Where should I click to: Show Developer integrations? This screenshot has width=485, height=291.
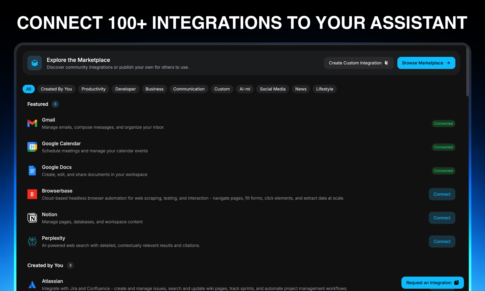pyautogui.click(x=126, y=89)
